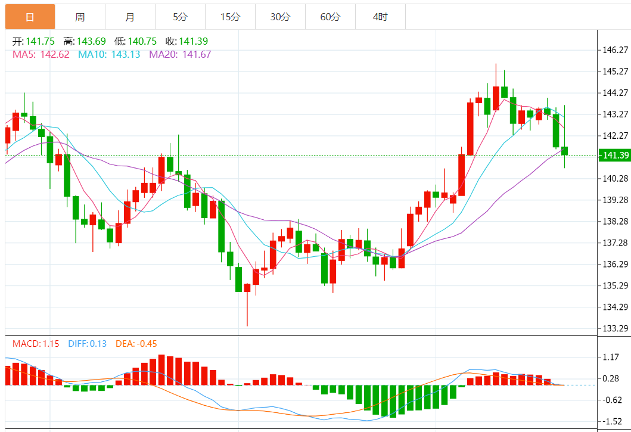
Task: Switch to the 周 (weekly) tab
Action: 80,17
